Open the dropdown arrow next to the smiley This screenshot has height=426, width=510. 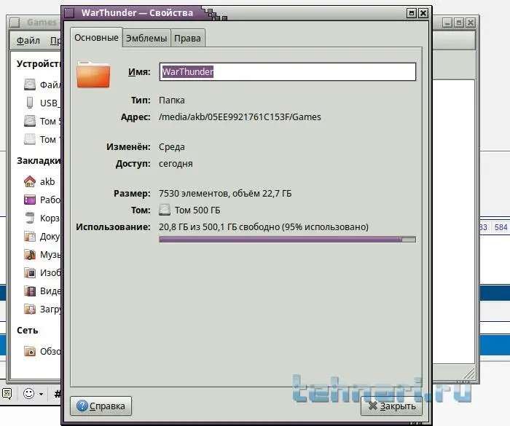pyautogui.click(x=41, y=394)
